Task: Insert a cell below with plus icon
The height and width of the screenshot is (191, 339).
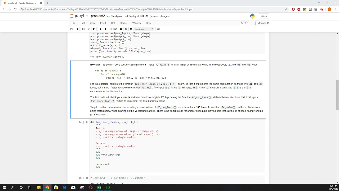Action: 77,29
